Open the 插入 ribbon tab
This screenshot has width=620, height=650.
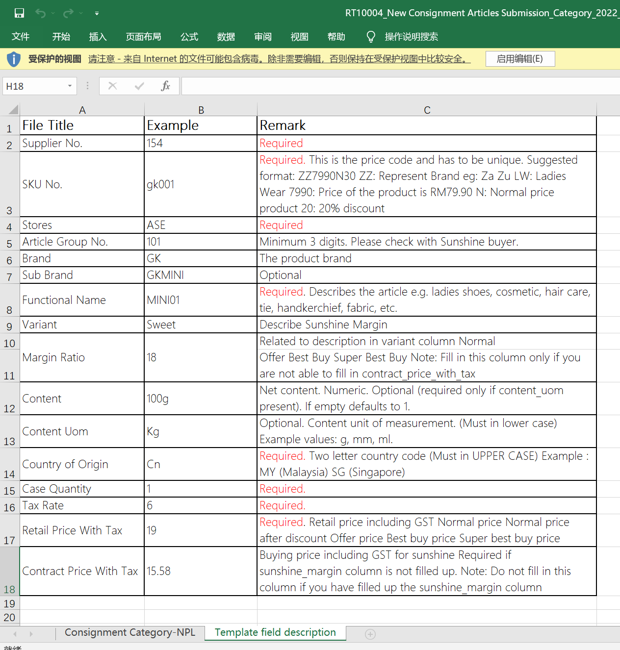98,37
